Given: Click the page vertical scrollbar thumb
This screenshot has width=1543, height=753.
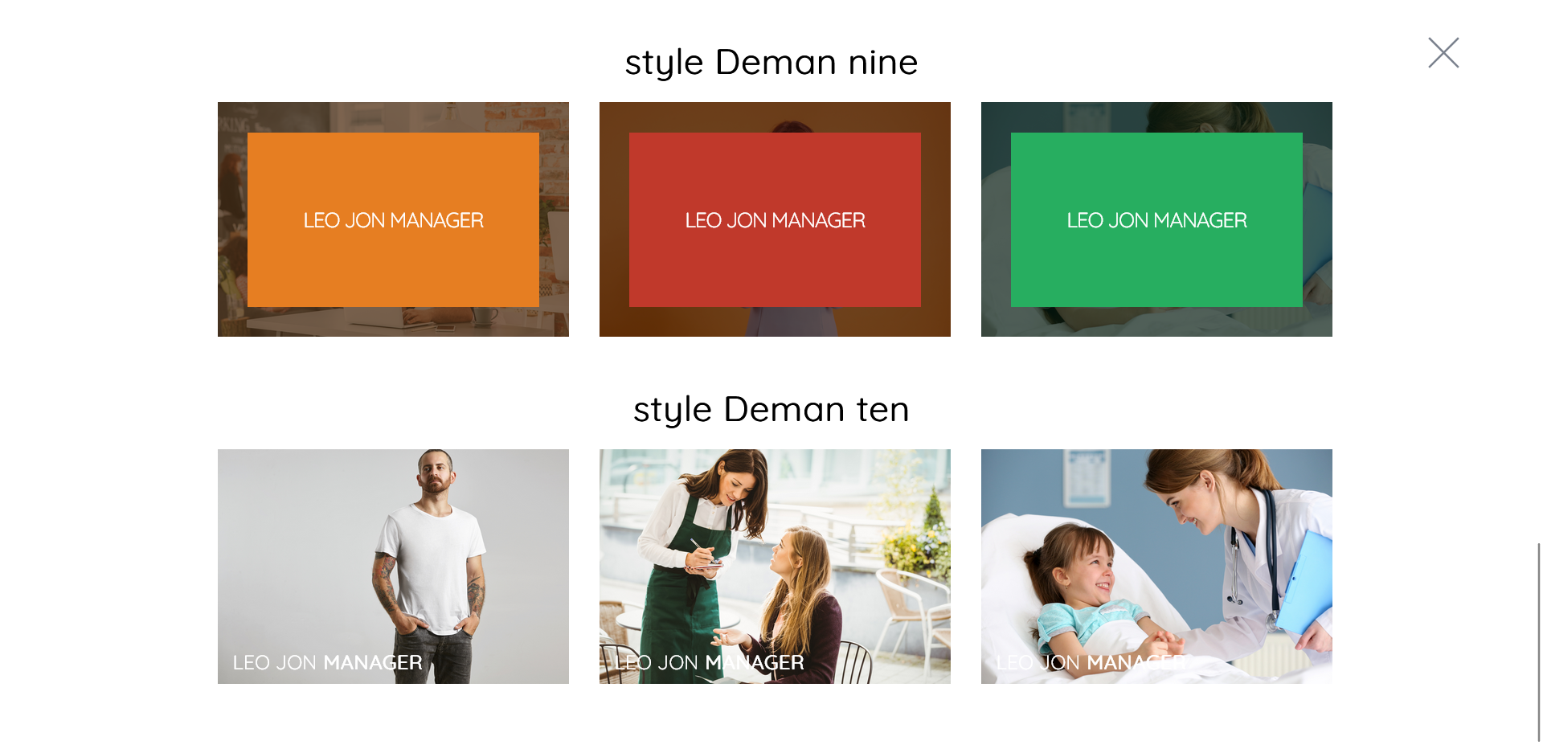Looking at the screenshot, I should click(x=1539, y=642).
